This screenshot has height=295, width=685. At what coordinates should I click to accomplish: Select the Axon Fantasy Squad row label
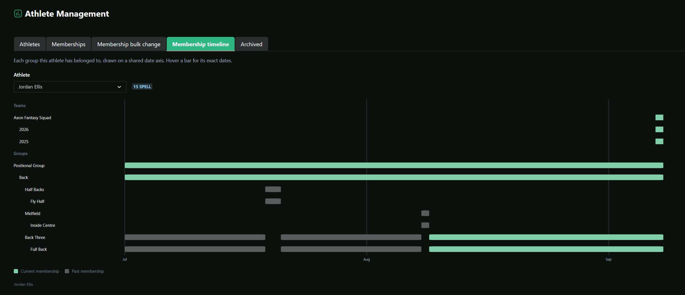[x=32, y=118]
